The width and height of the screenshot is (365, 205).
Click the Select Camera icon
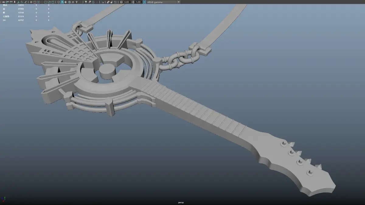[x=3, y=2]
